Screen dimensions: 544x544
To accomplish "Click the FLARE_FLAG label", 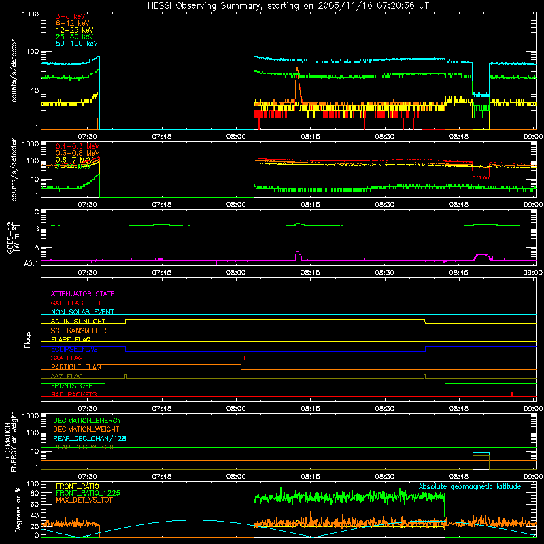I will click(x=71, y=339).
